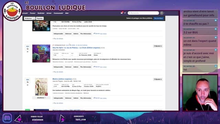Mark Medico as Indécis
This screenshot has height=124, width=220.
[x=76, y=98]
